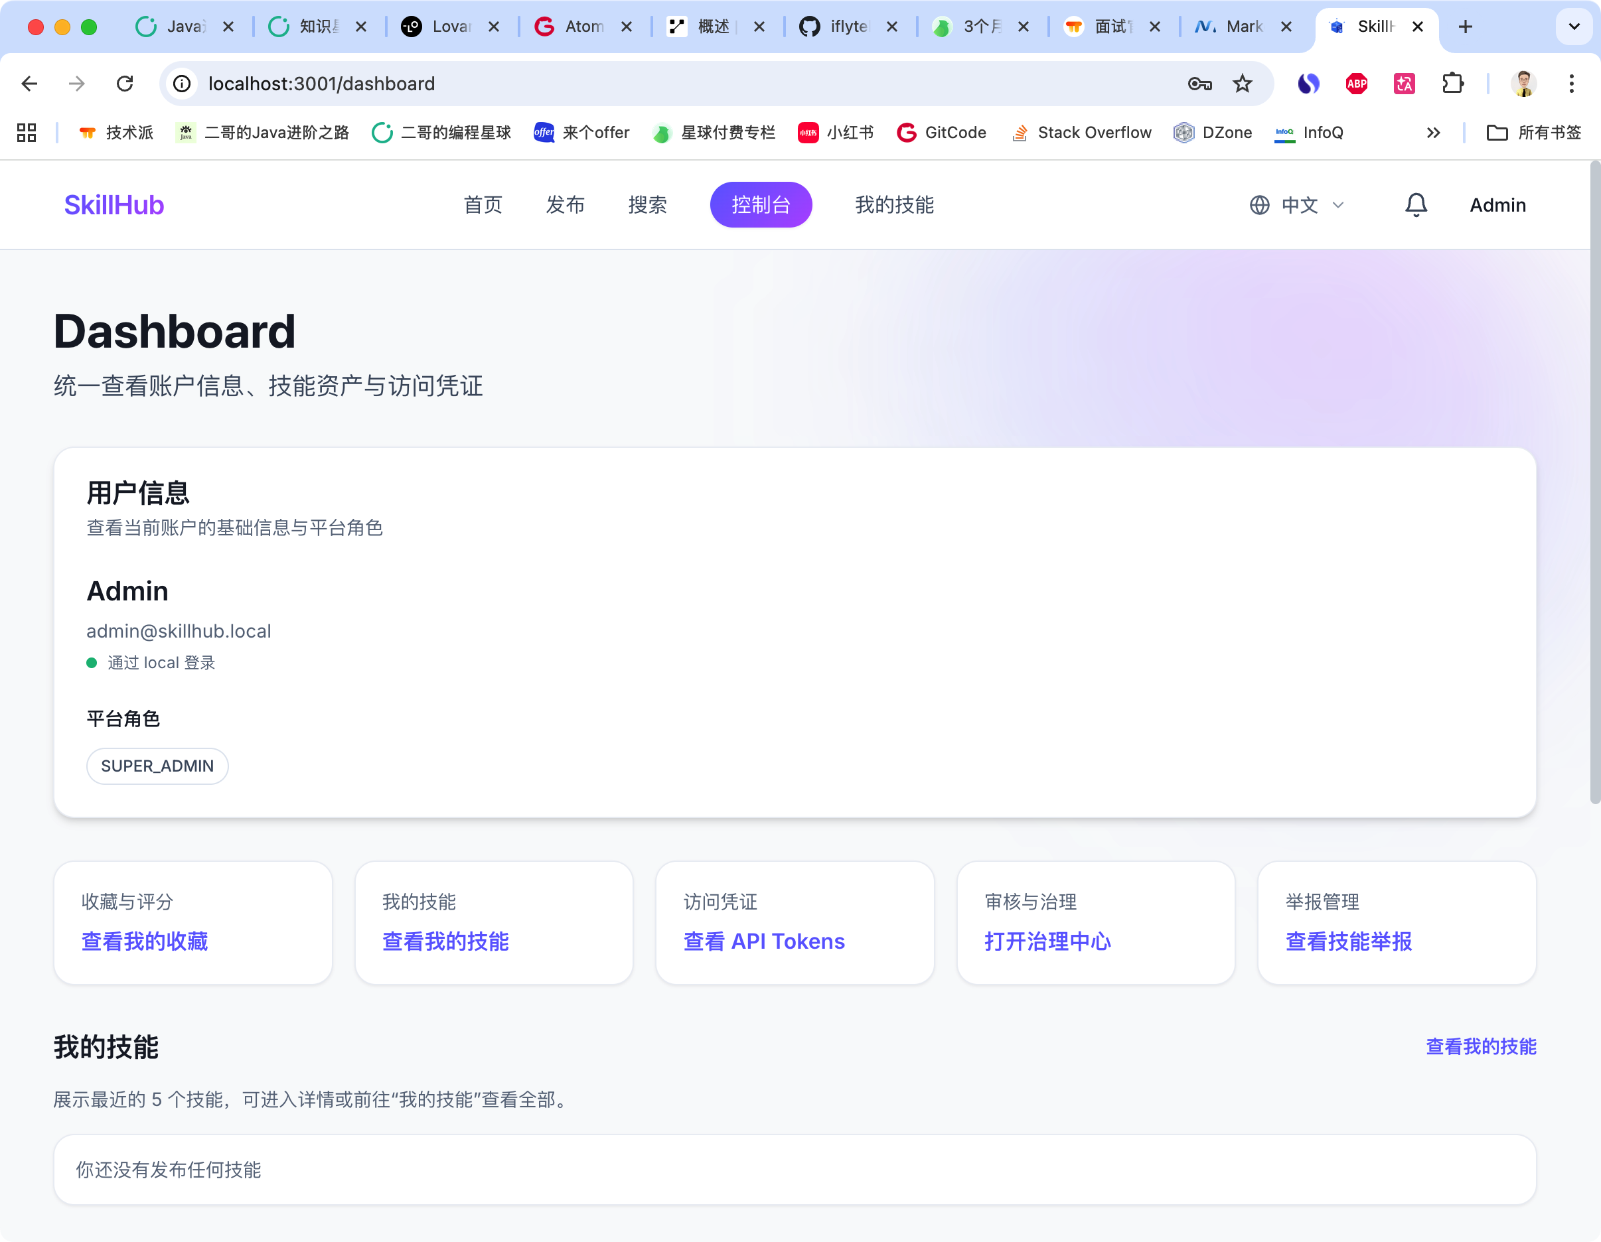This screenshot has height=1242, width=1601.
Task: Click the globe language icon
Action: point(1258,205)
